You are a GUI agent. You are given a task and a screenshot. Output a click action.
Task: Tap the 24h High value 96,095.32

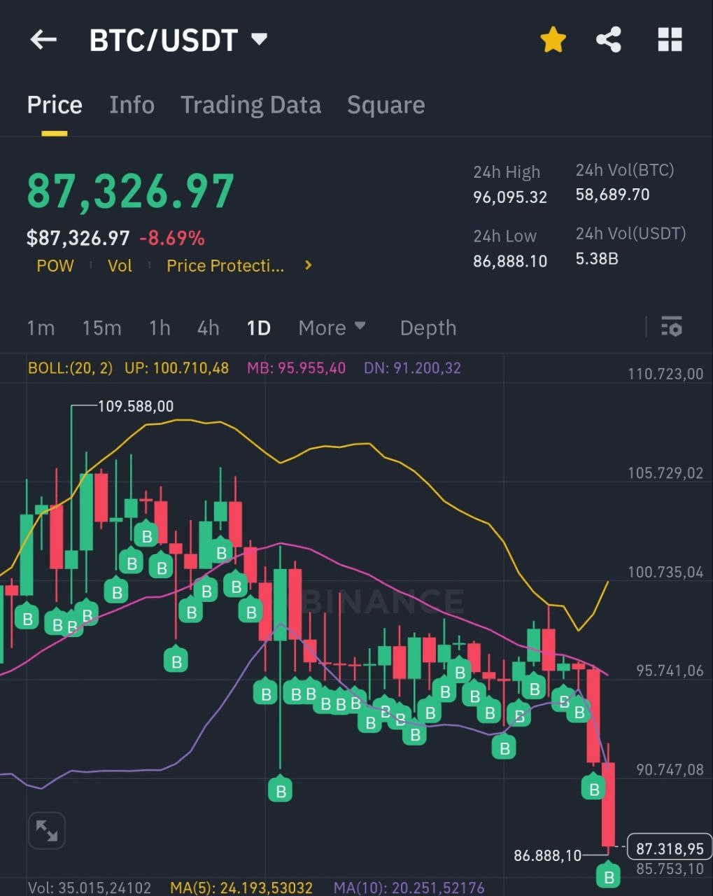coord(510,197)
